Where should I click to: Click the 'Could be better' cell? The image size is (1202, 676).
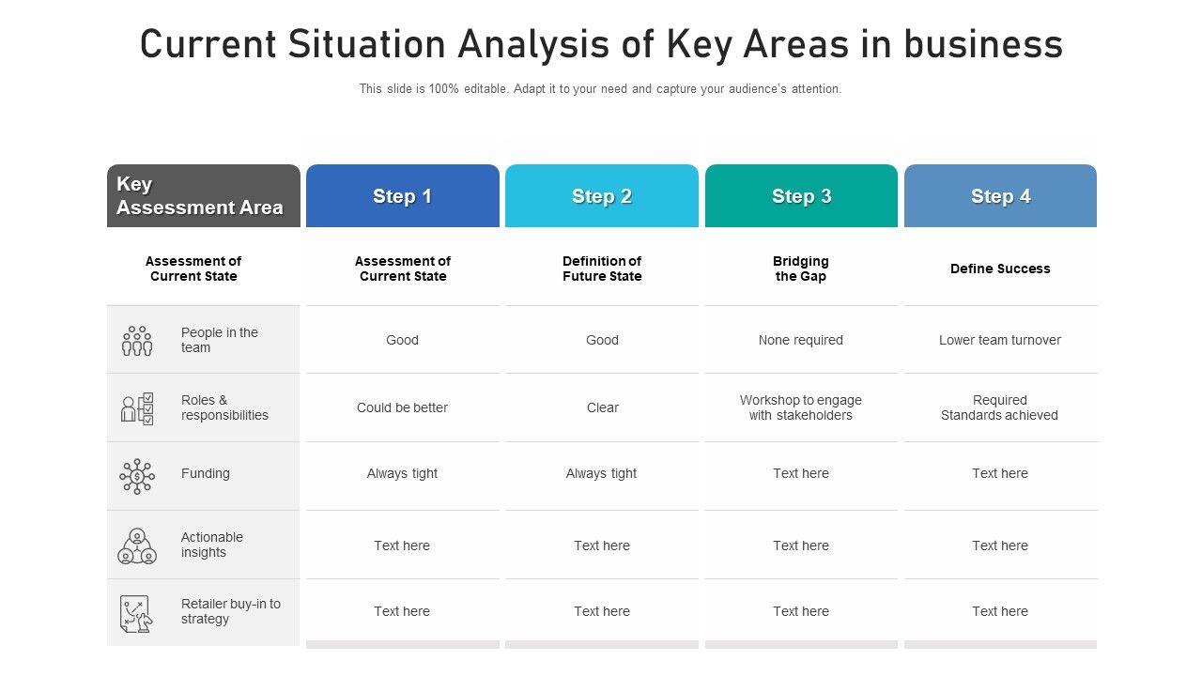pyautogui.click(x=402, y=407)
